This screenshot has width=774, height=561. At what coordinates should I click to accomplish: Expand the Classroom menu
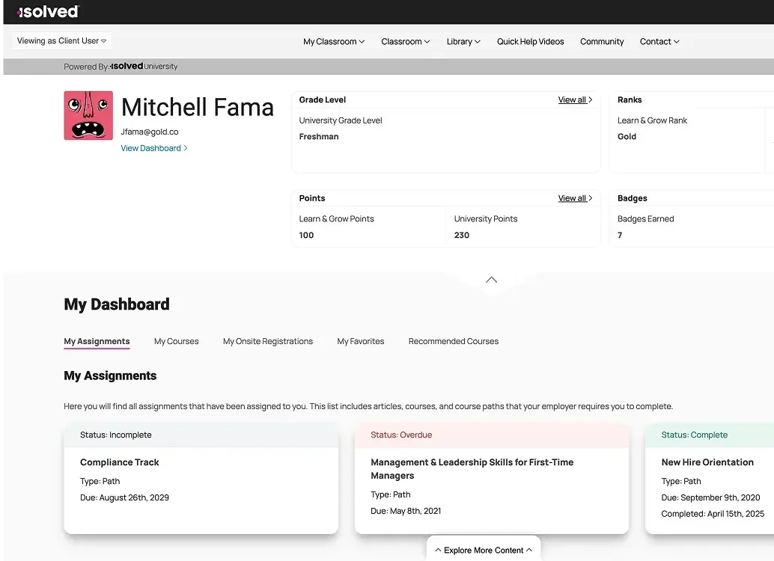(405, 41)
